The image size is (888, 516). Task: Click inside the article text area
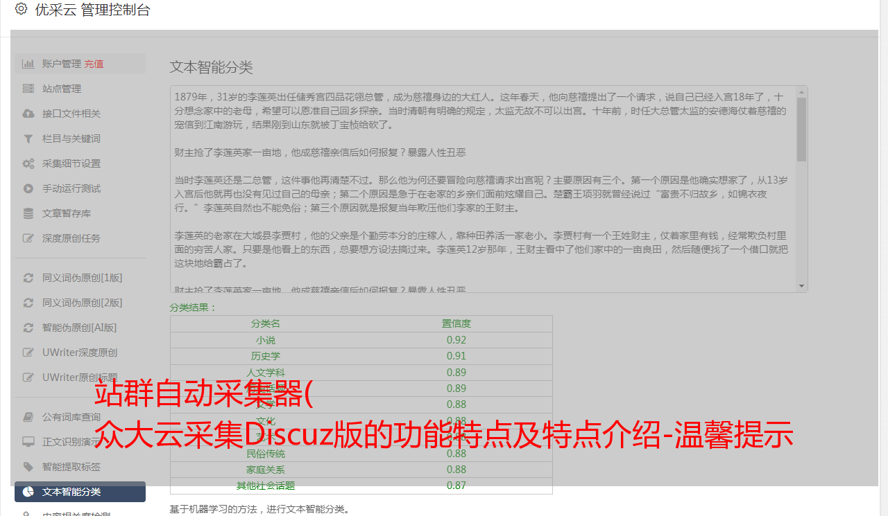[483, 189]
